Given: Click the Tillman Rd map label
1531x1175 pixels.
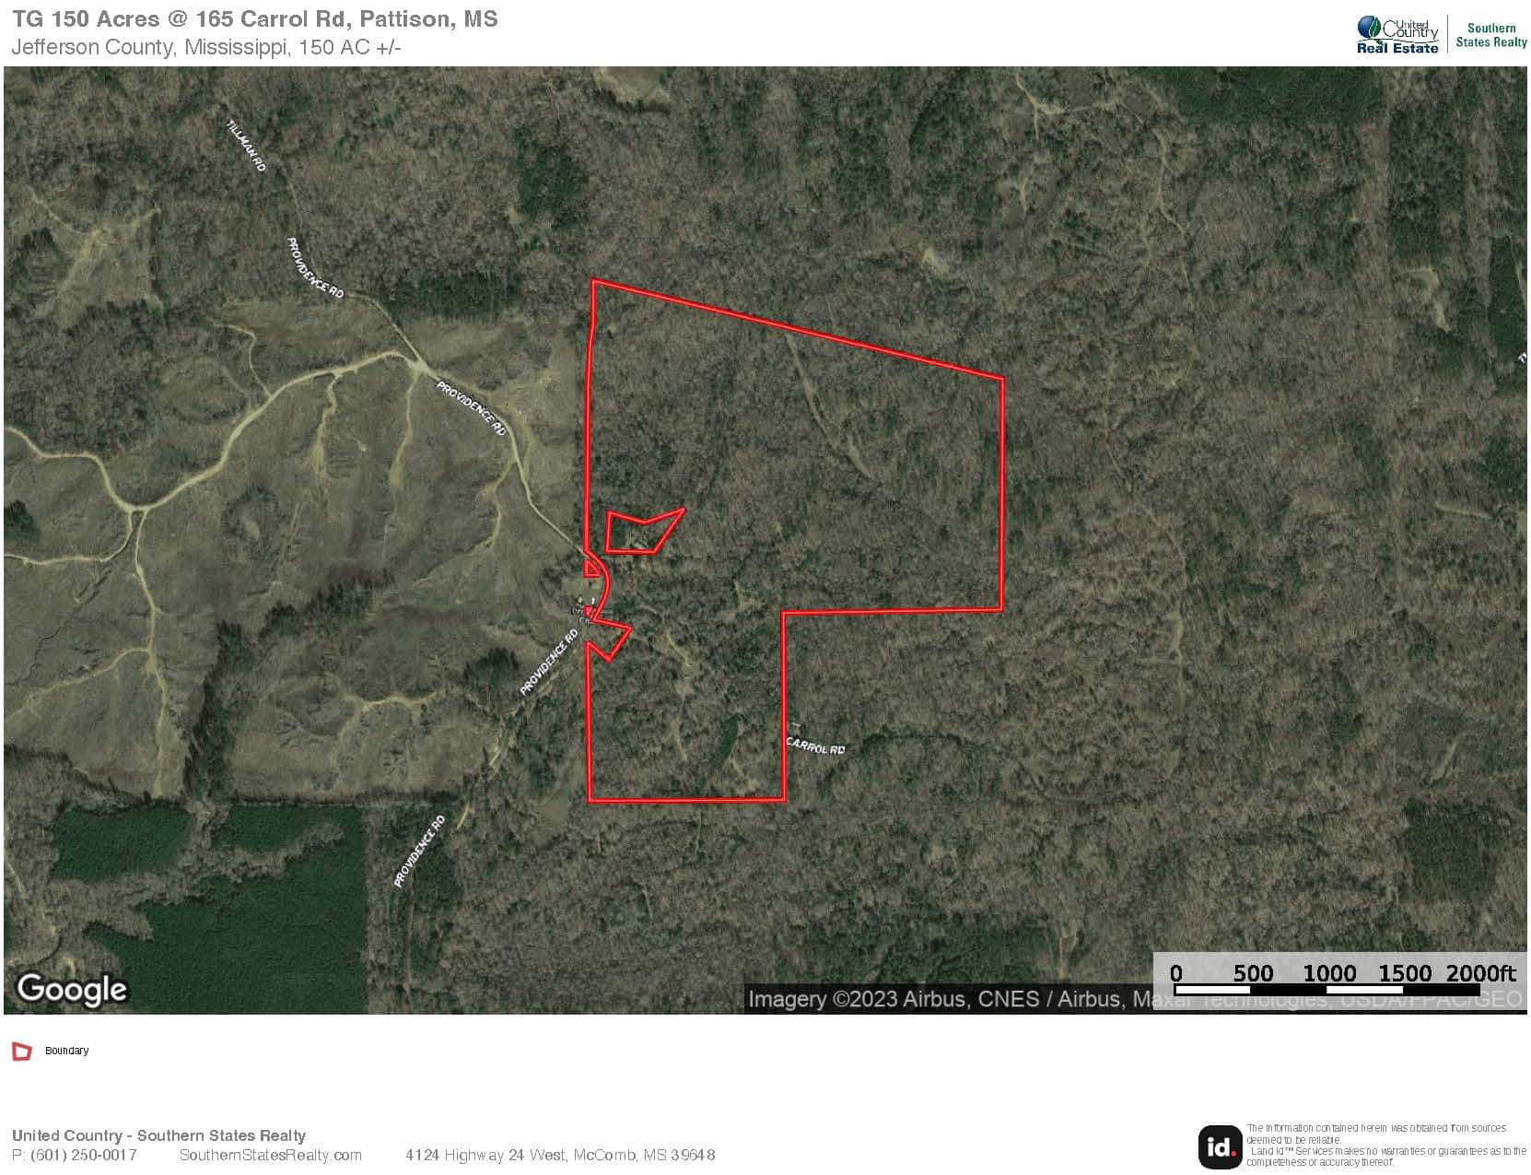Looking at the screenshot, I should (x=246, y=145).
